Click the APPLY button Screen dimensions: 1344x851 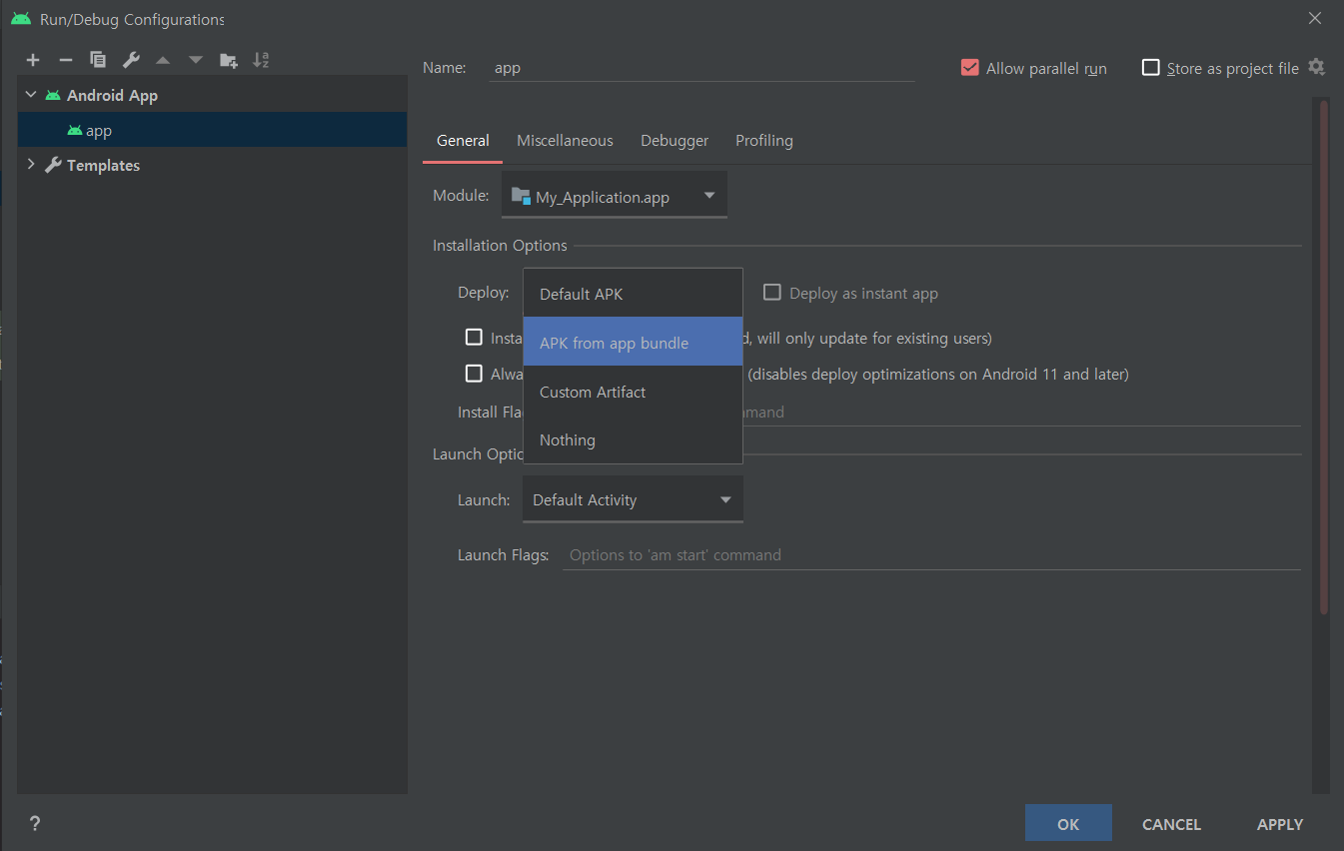pyautogui.click(x=1280, y=824)
